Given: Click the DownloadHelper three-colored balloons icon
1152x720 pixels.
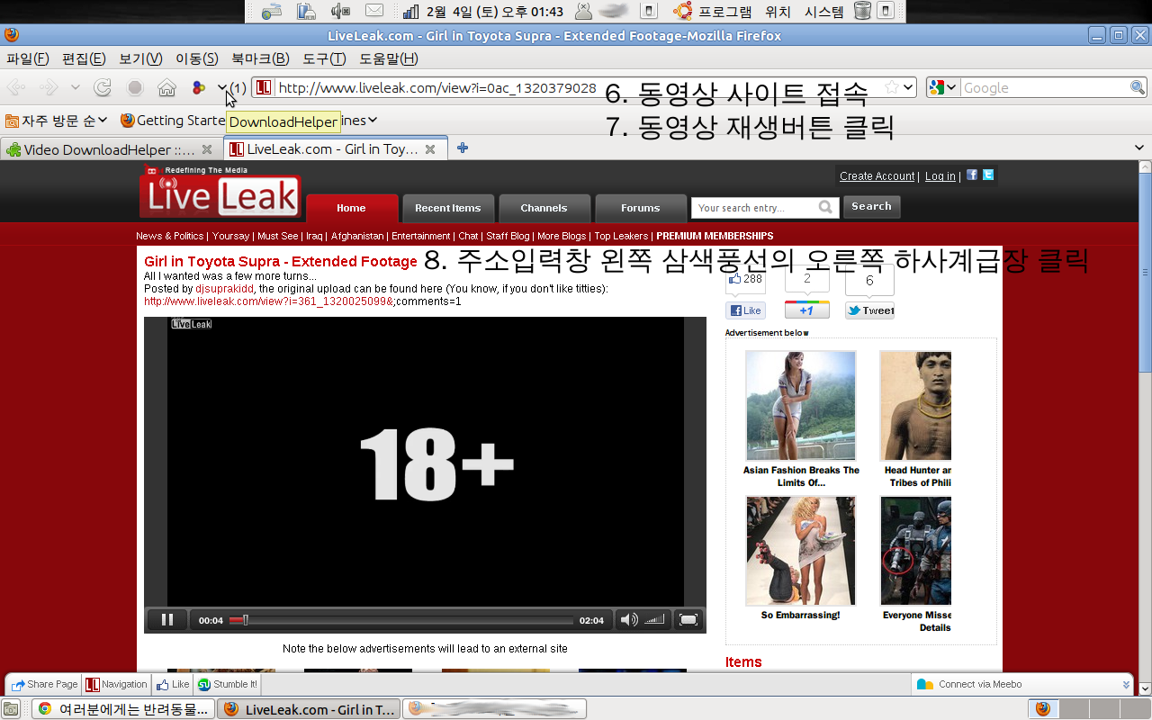Looking at the screenshot, I should click(x=199, y=87).
